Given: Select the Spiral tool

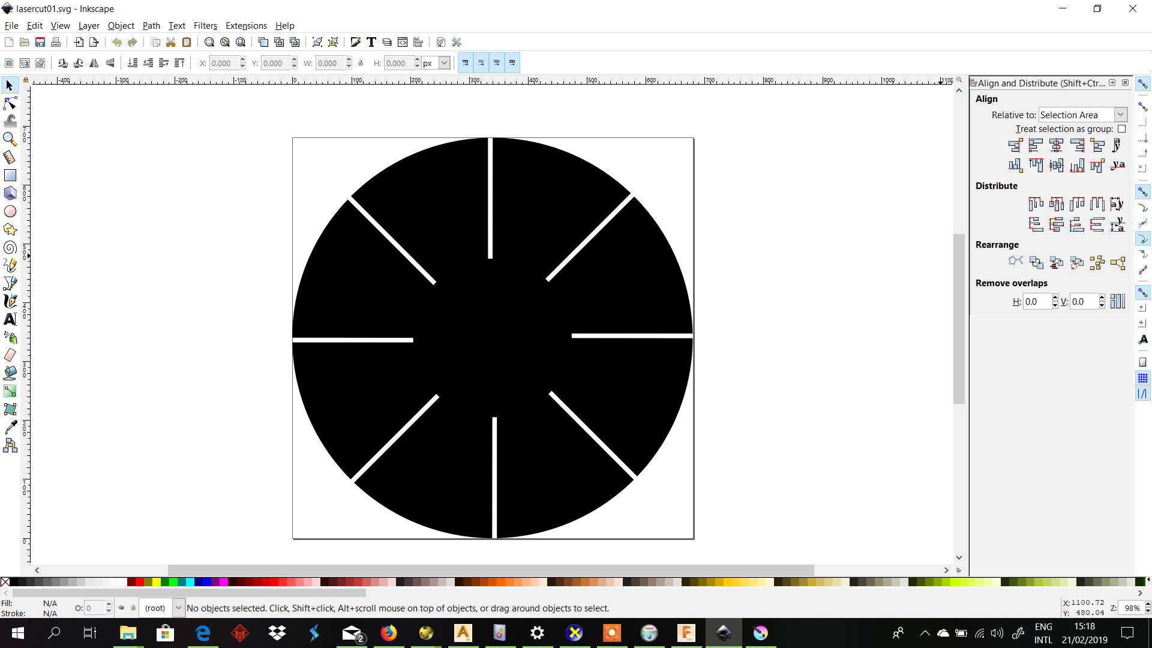Looking at the screenshot, I should (10, 247).
